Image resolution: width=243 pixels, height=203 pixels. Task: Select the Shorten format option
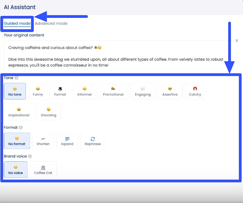coord(43,141)
